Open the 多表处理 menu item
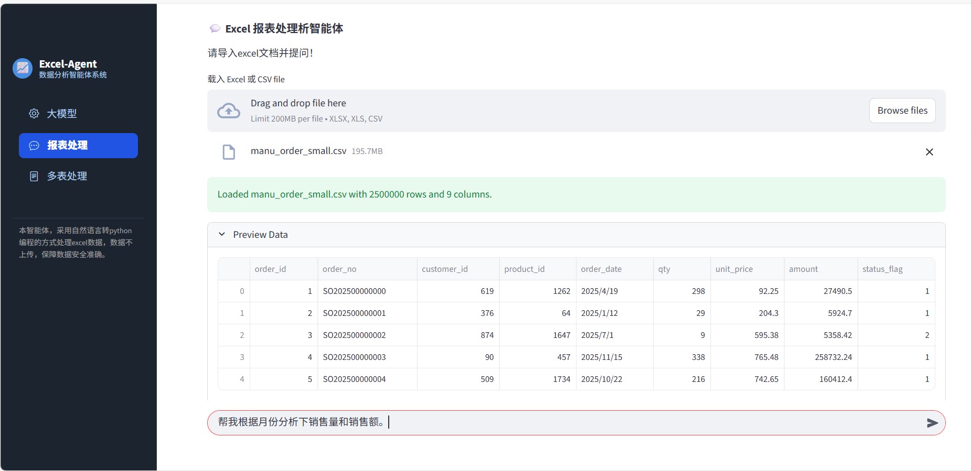Screen dimensions: 971x471 tap(67, 177)
